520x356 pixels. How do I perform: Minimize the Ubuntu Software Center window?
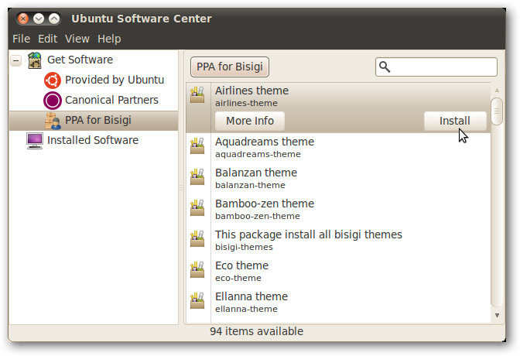tap(39, 19)
